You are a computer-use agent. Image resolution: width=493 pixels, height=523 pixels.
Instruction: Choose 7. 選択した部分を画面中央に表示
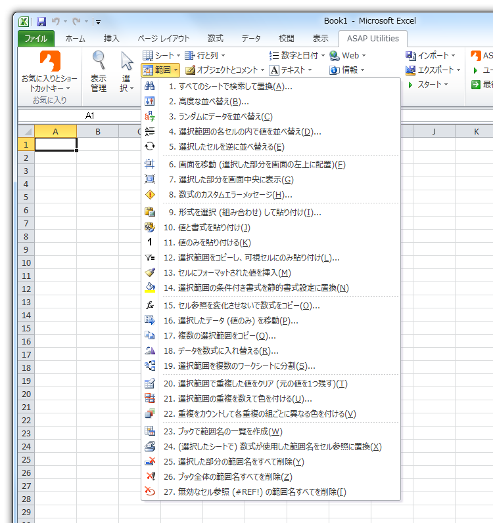pos(271,179)
